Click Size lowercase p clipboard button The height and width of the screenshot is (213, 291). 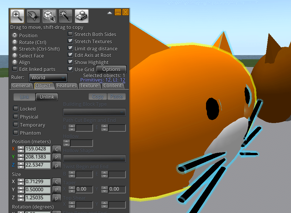point(57,198)
